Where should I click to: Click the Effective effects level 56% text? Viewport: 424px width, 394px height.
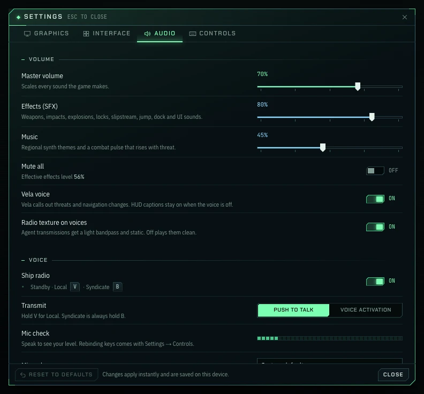click(x=52, y=177)
